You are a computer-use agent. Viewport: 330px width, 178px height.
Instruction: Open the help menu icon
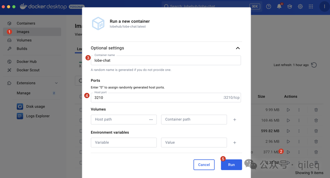[x=269, y=6]
